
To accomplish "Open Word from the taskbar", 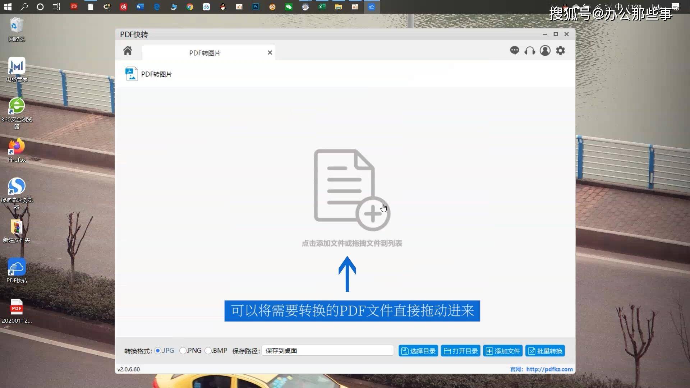I will pos(140,7).
